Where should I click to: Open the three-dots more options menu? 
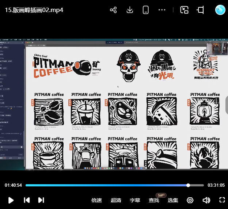pyautogui.click(x=162, y=10)
